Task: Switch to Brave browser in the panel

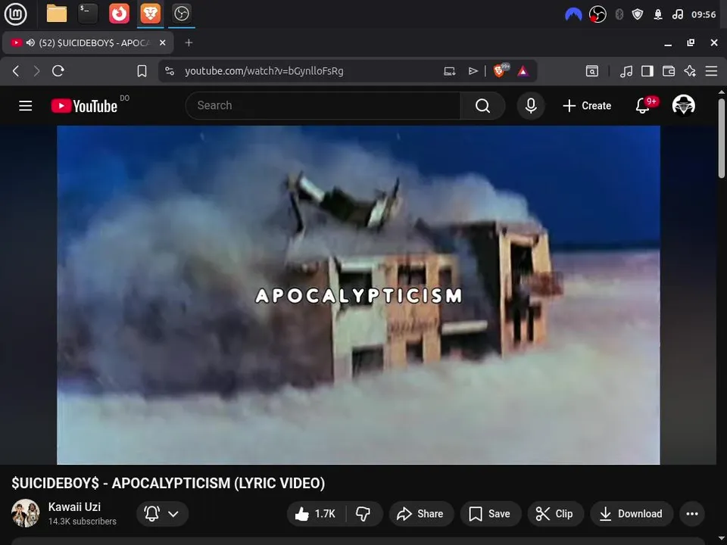Action: tap(150, 14)
